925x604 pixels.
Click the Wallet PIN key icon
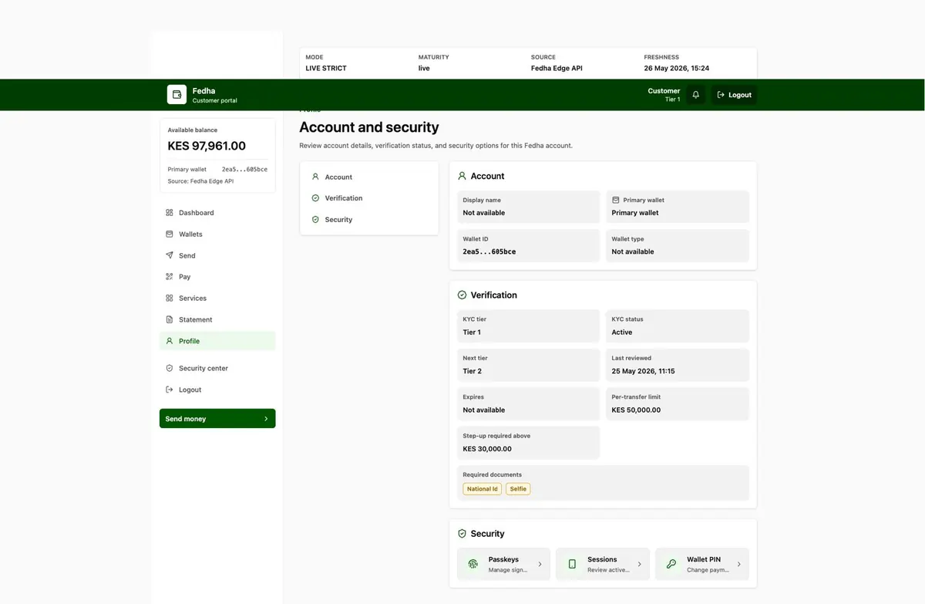(671, 564)
